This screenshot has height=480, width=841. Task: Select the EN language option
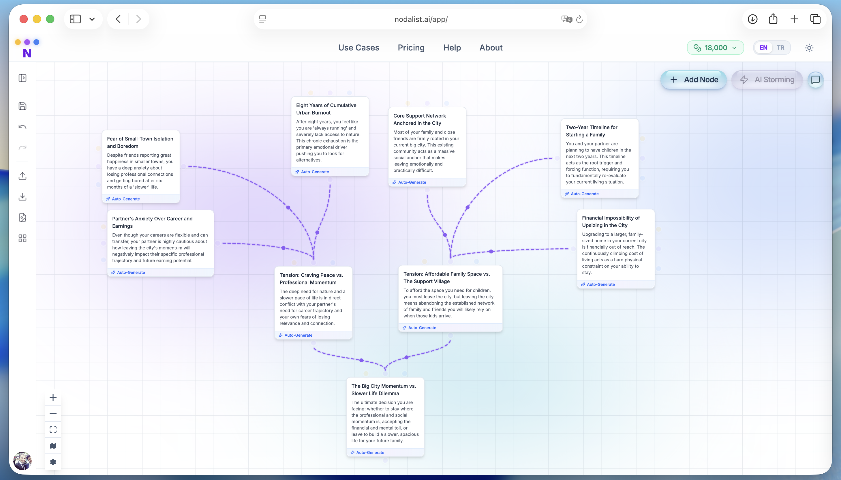coord(763,48)
